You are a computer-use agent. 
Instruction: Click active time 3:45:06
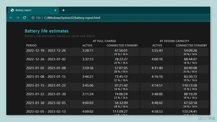[x=88, y=85]
